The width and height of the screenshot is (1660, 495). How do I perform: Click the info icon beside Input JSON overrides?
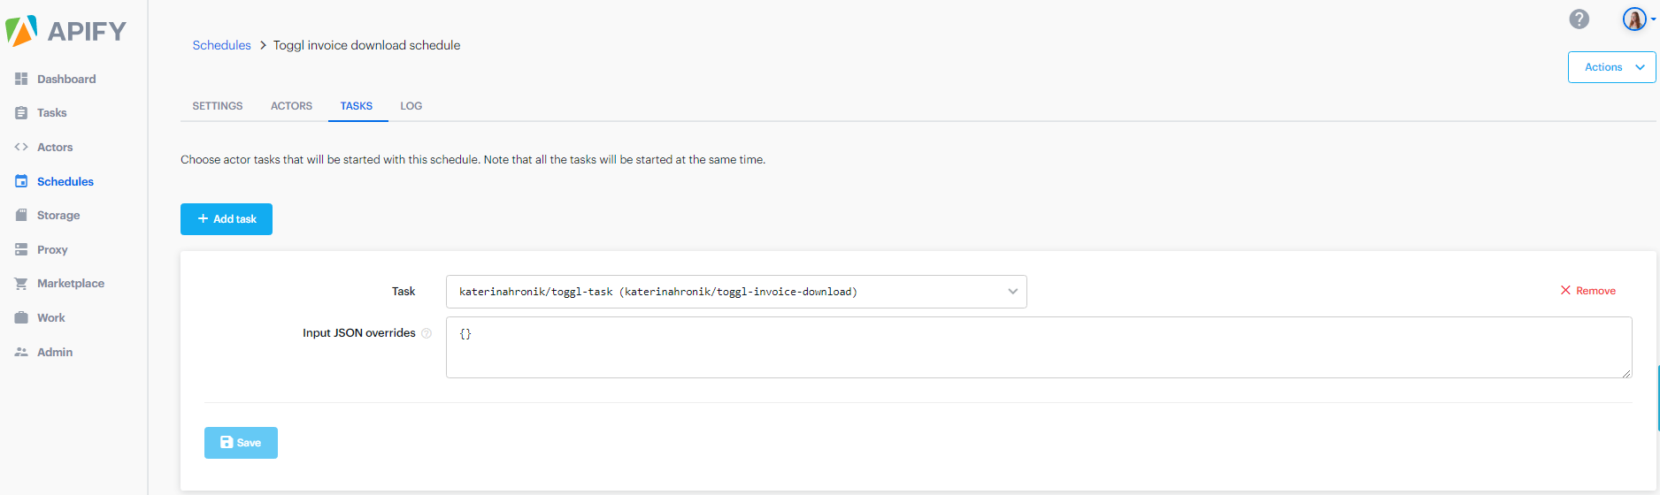click(427, 333)
